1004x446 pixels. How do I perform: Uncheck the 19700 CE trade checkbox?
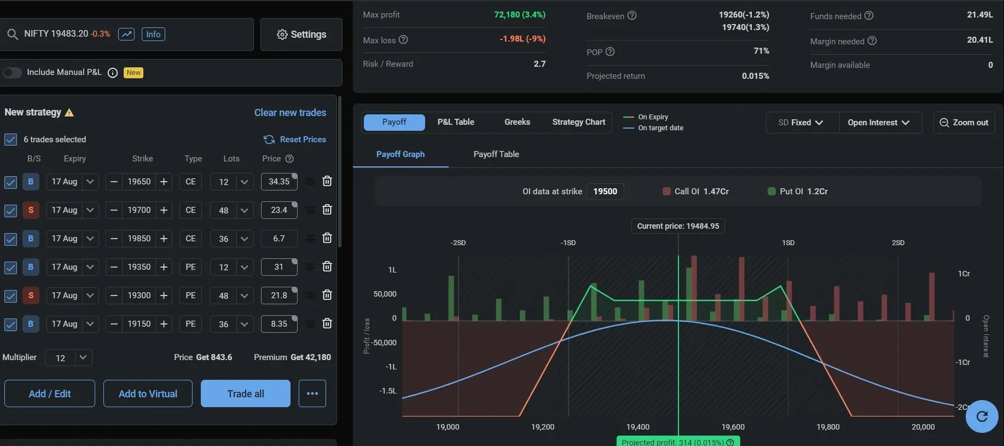[x=10, y=211]
